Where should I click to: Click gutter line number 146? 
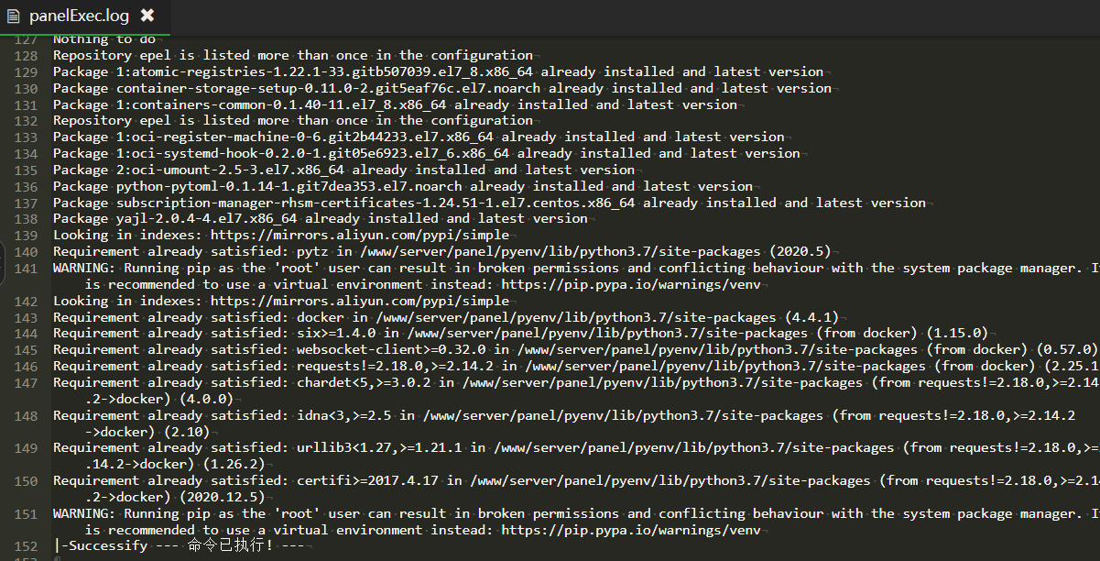tap(27, 366)
